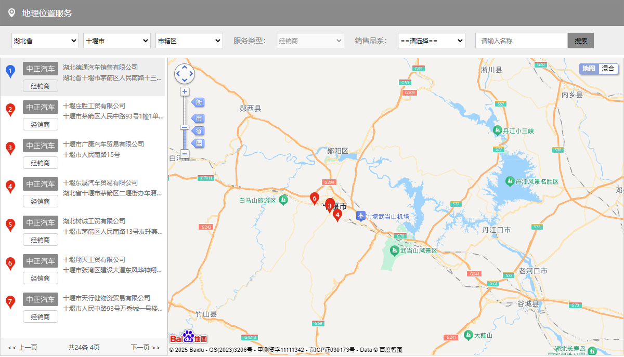Click the location pin icon in header
The height and width of the screenshot is (357, 624).
pyautogui.click(x=11, y=12)
